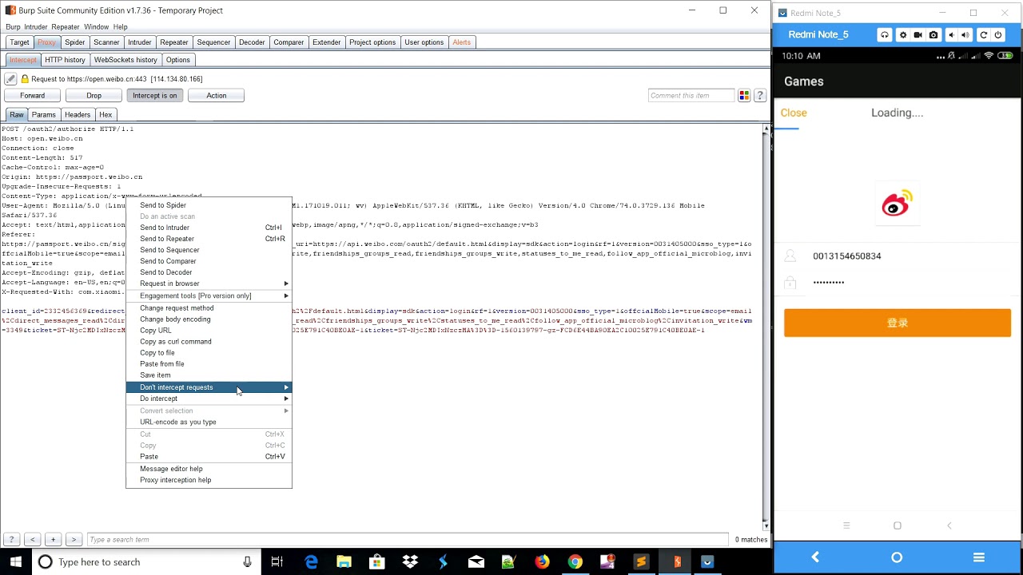Open the Burp menu in menu bar
1023x575 pixels.
click(13, 27)
